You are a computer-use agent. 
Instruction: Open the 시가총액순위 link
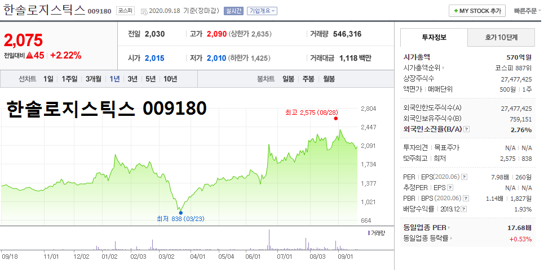coord(424,68)
